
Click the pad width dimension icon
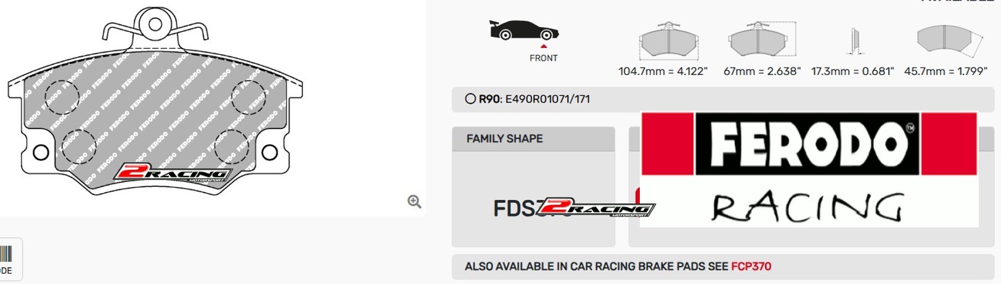(x=669, y=41)
